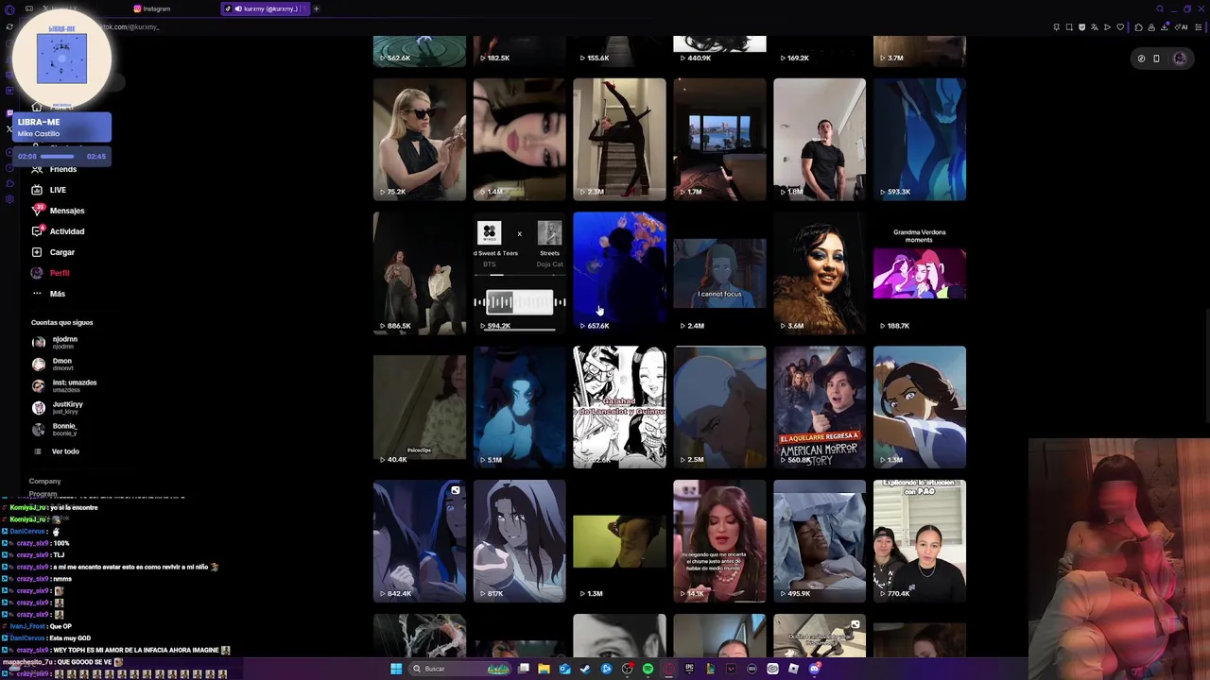Open the video with 886.5K views

coord(419,273)
